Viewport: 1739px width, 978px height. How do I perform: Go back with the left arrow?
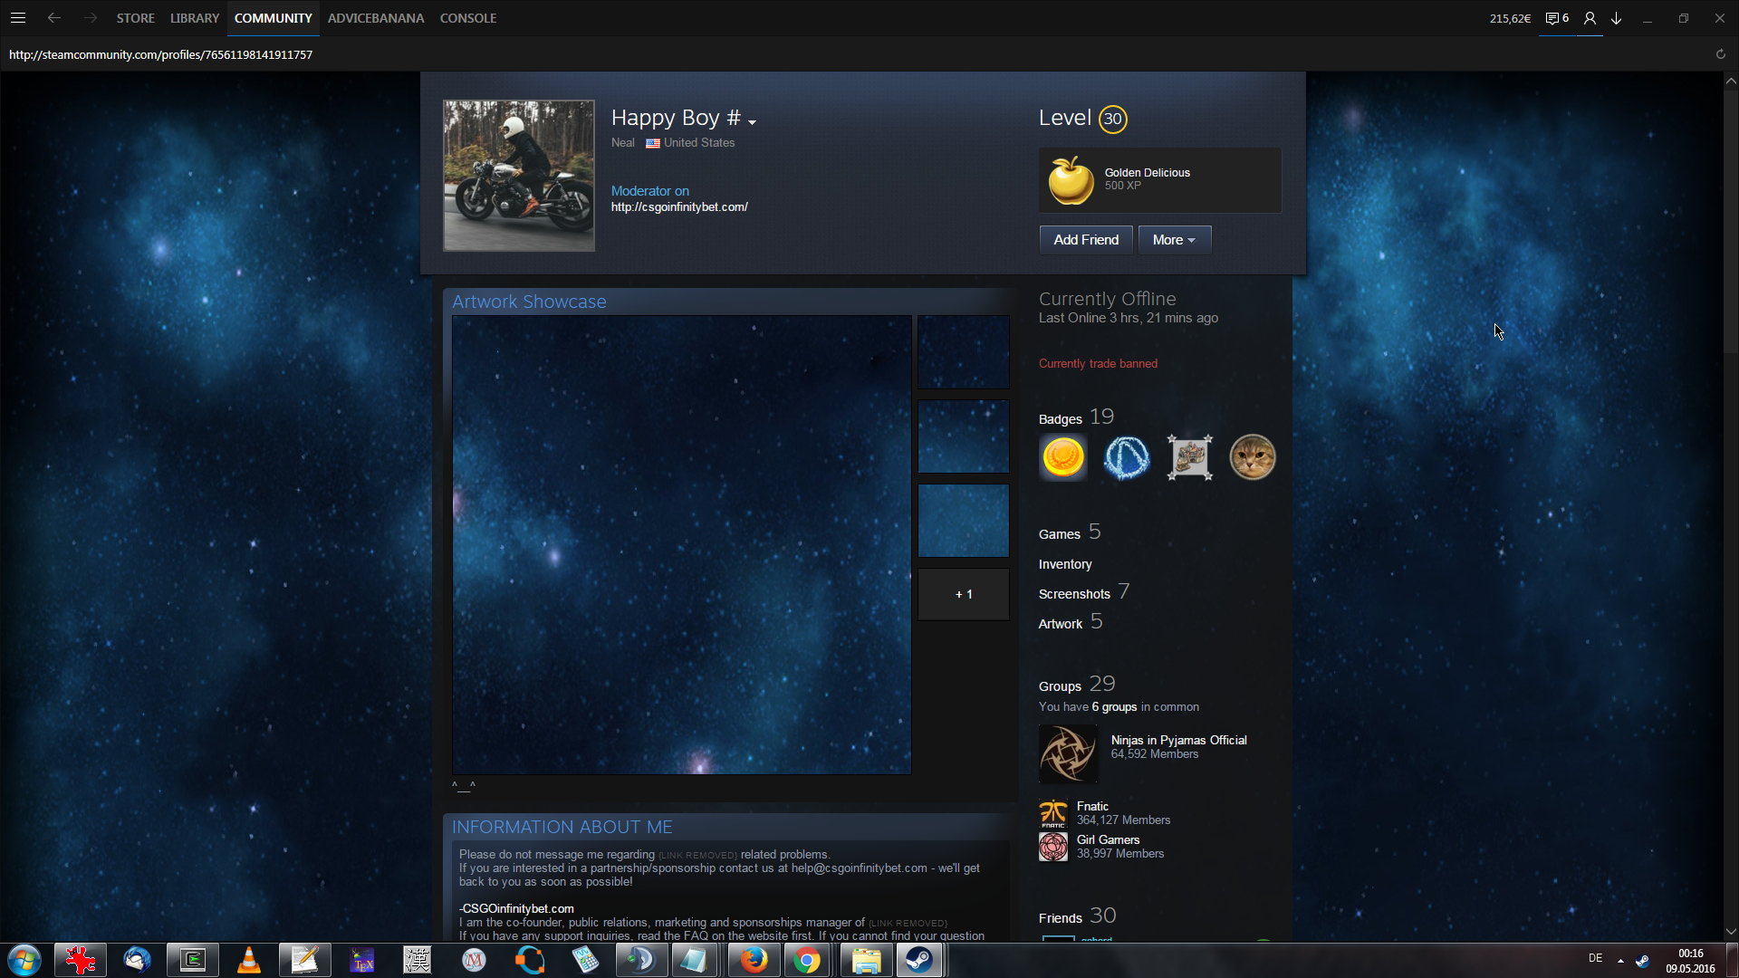(54, 18)
